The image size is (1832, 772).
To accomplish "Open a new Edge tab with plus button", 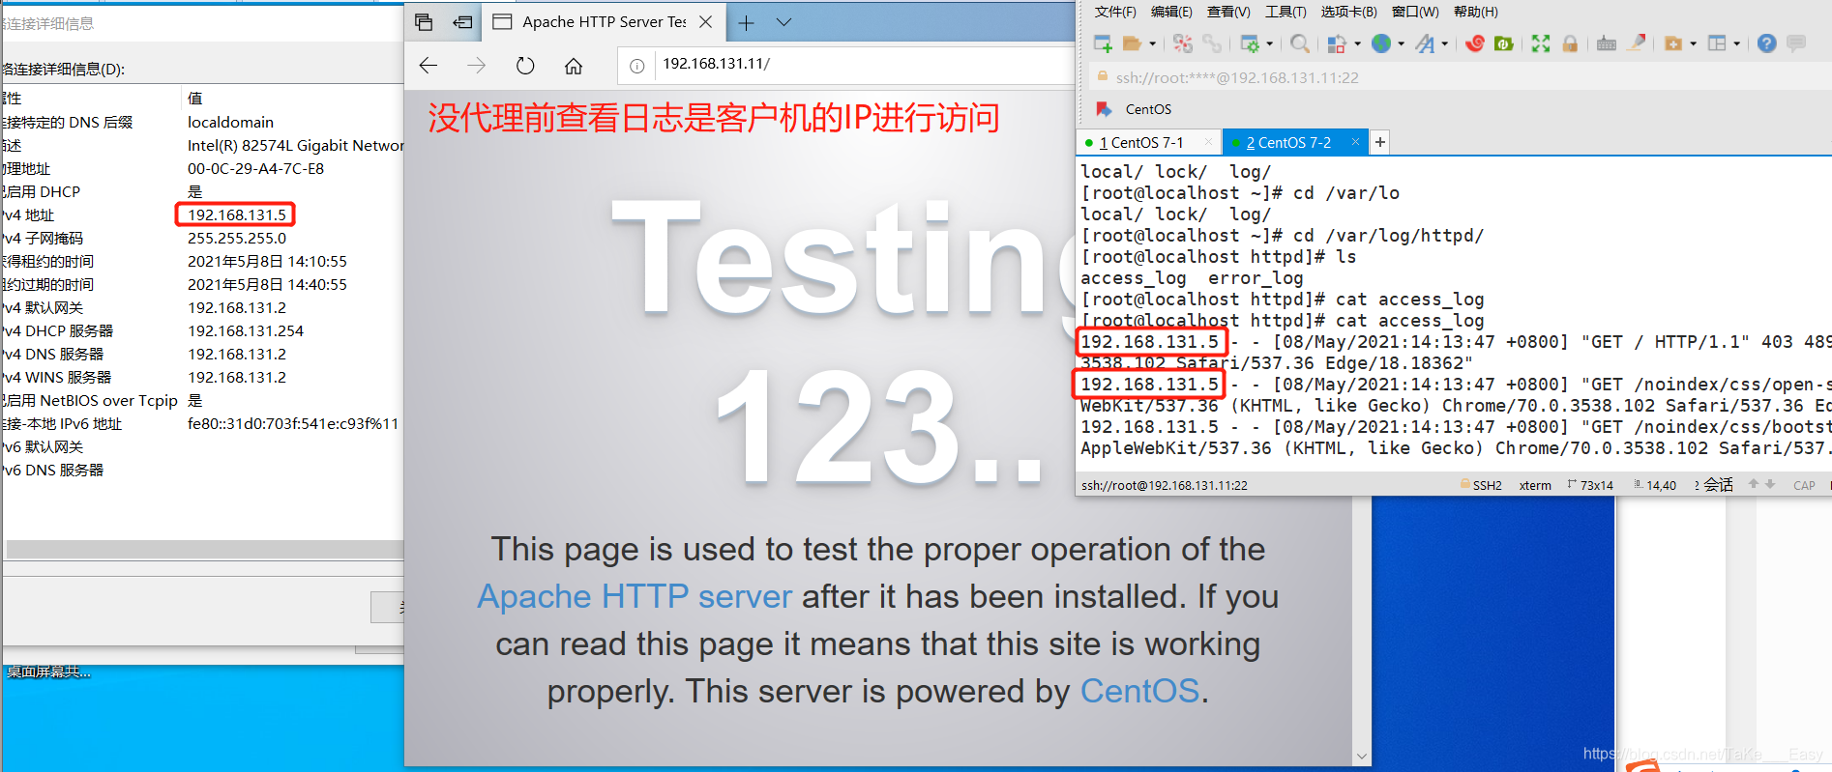I will (x=747, y=22).
